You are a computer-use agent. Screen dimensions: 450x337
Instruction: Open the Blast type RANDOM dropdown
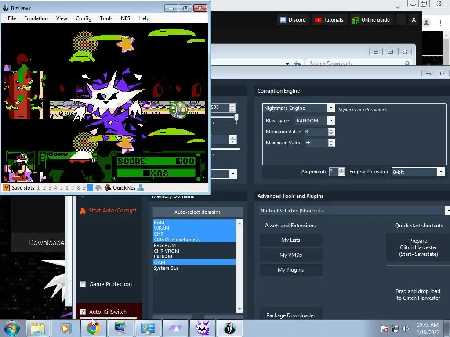331,120
